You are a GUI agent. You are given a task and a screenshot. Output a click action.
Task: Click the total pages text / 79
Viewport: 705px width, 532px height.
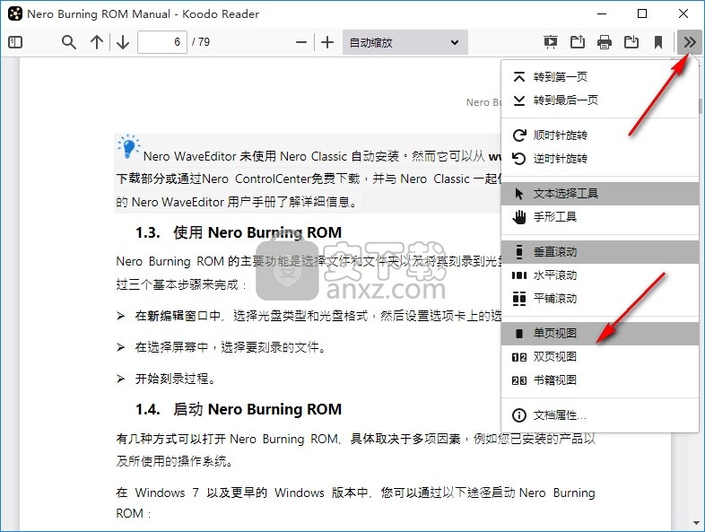(x=201, y=42)
